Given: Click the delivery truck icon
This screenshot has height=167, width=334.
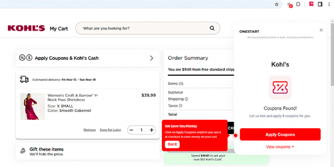Looking at the screenshot, I should (x=24, y=79).
